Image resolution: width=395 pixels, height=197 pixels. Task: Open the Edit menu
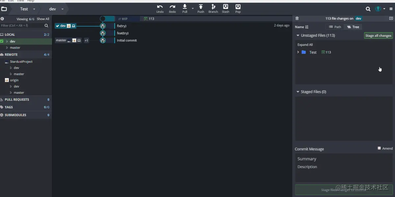click(11, 1)
